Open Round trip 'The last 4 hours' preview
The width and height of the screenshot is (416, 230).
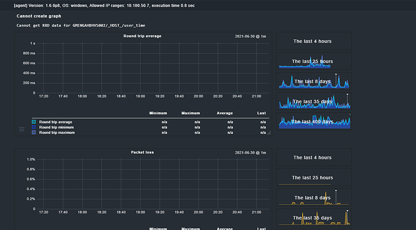(x=314, y=41)
